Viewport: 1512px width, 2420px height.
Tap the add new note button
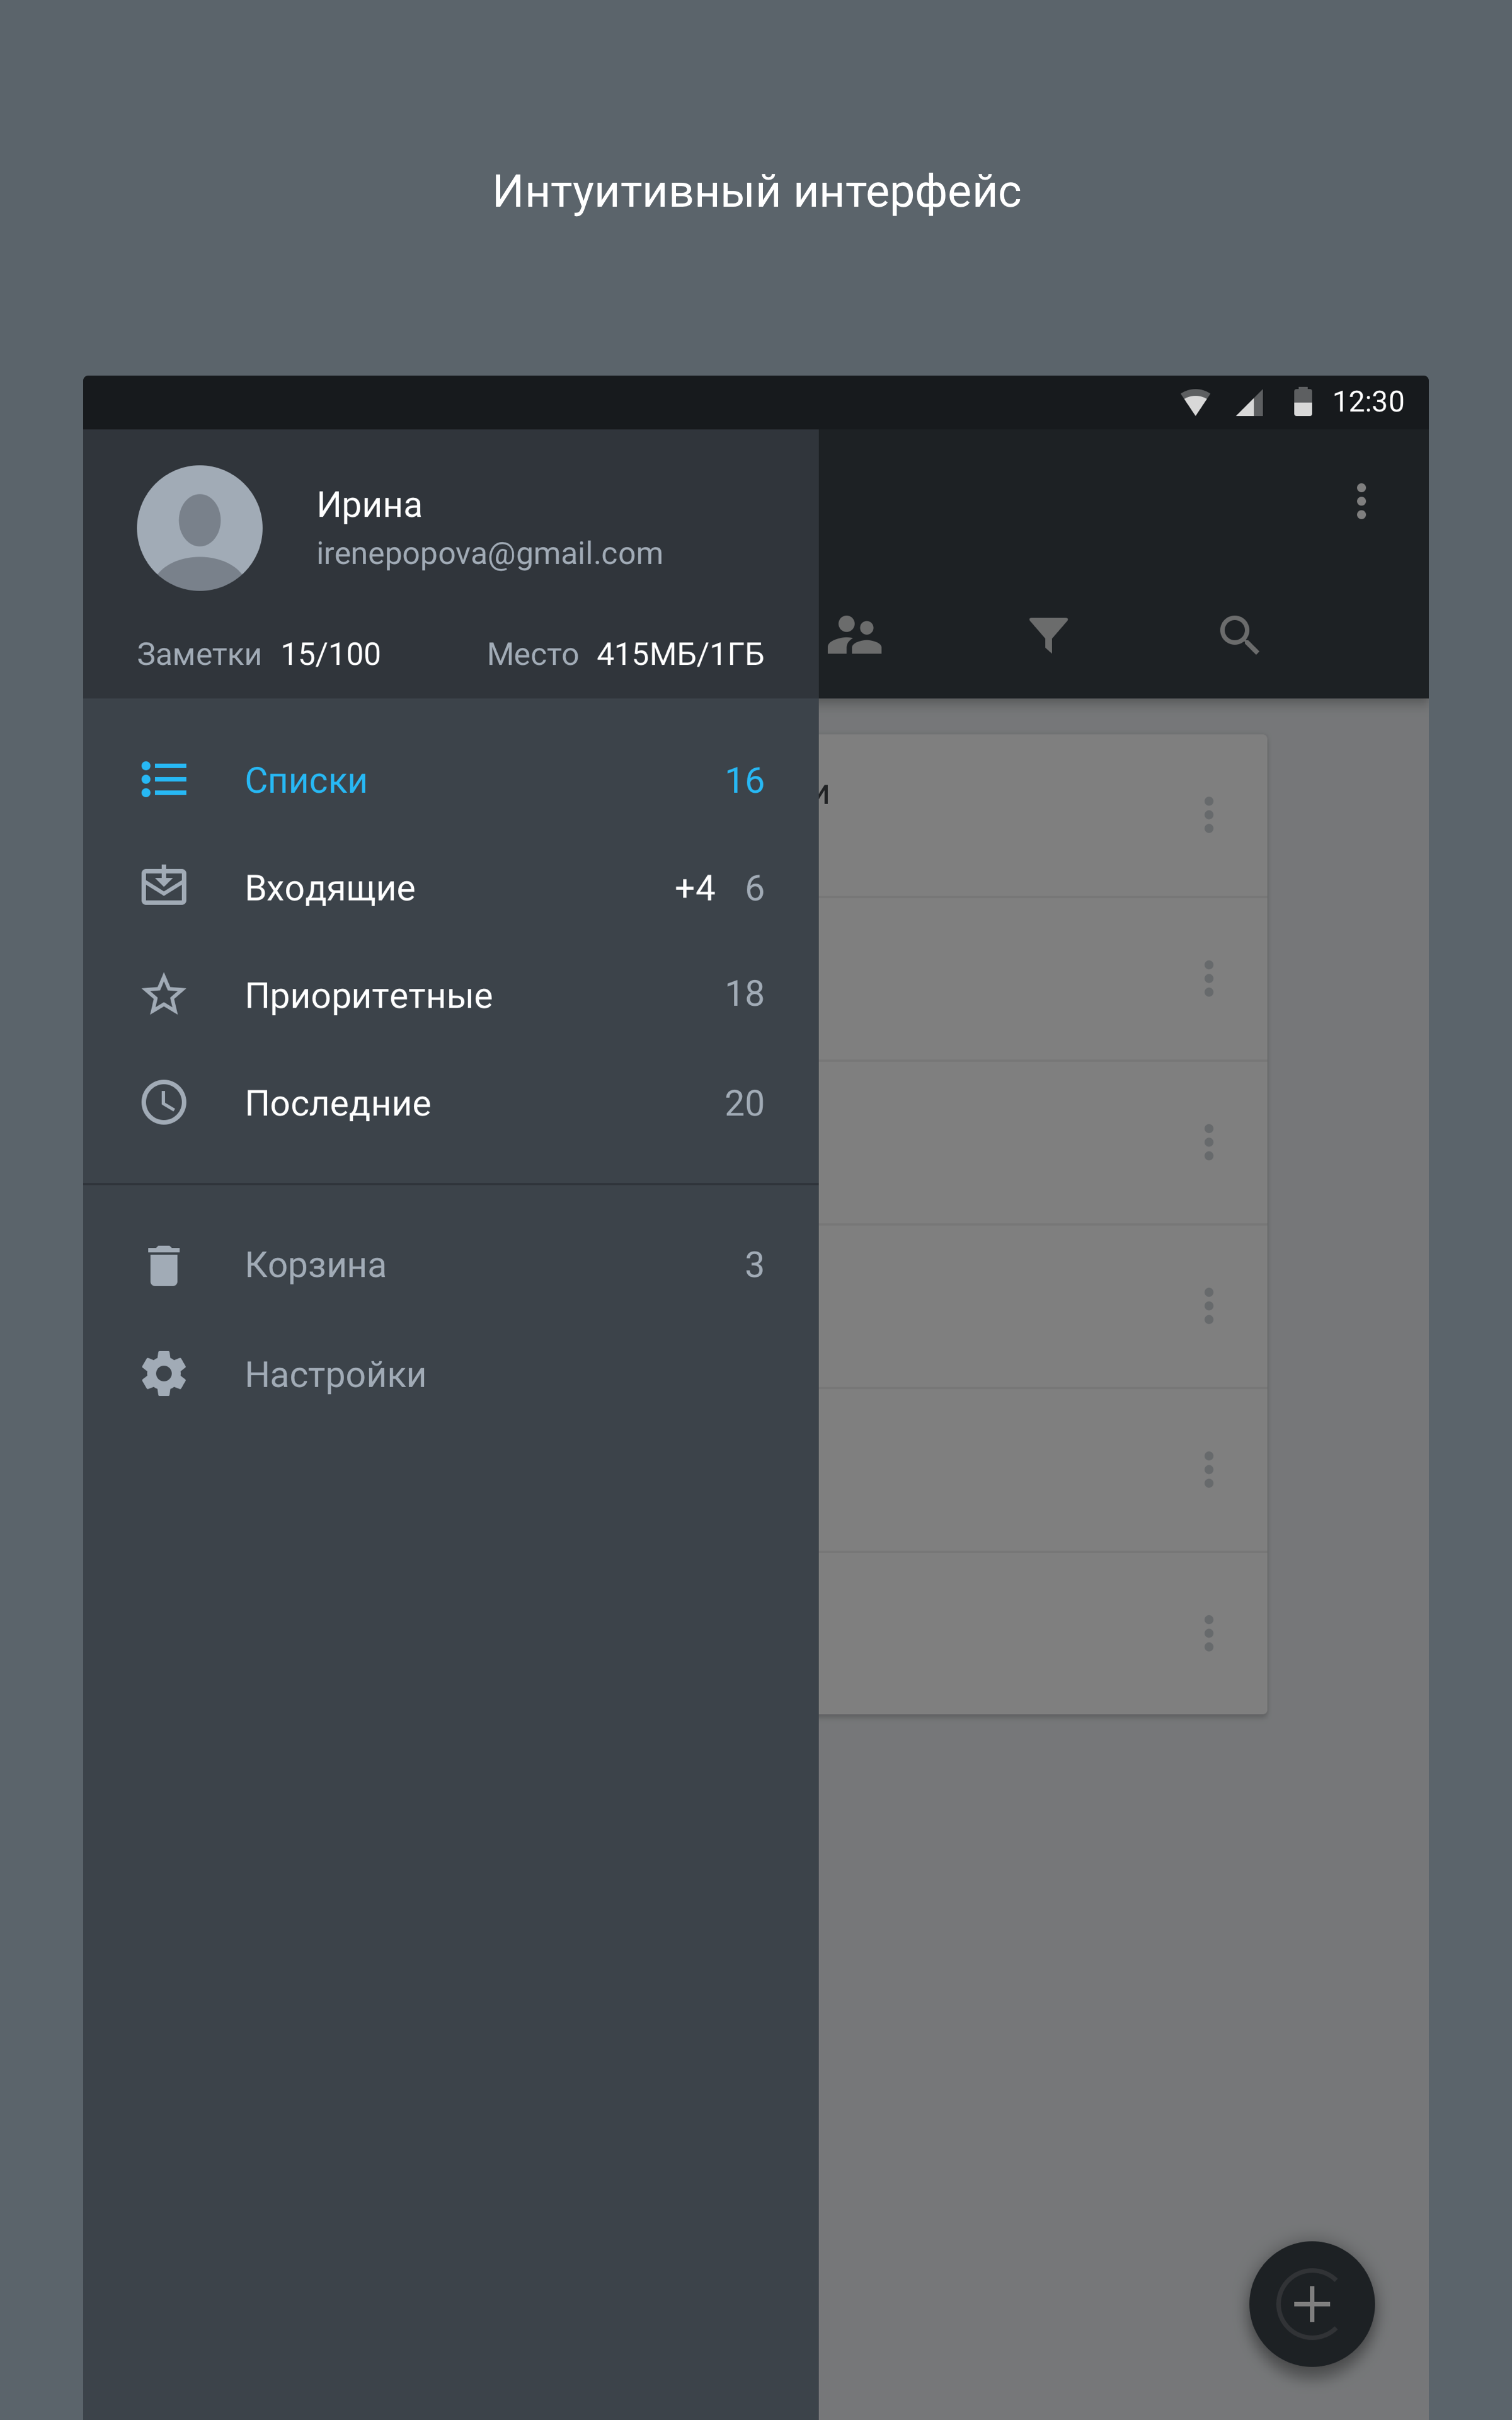pos(1312,2304)
